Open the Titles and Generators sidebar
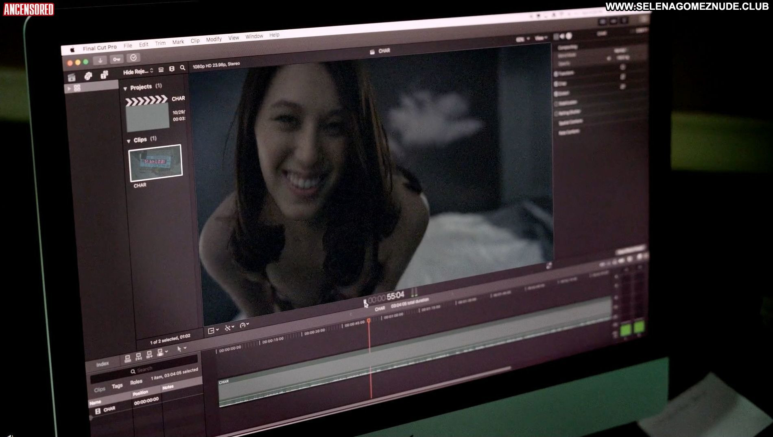Viewport: 773px width, 437px height. coord(104,74)
